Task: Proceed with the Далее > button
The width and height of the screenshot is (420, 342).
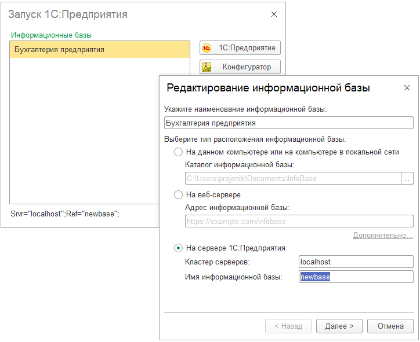Action: 339,326
